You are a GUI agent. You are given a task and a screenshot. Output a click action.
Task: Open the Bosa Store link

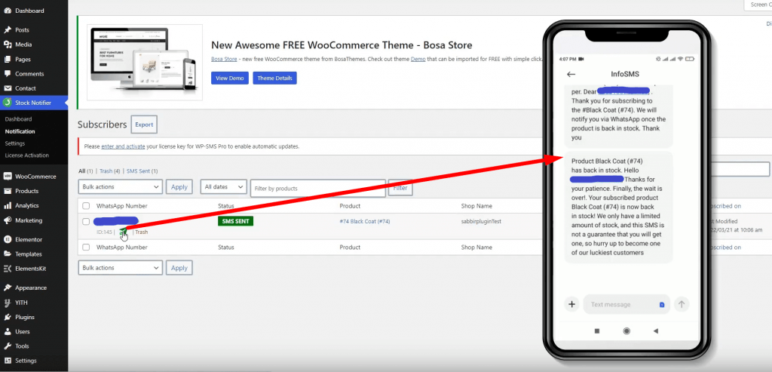pos(224,59)
